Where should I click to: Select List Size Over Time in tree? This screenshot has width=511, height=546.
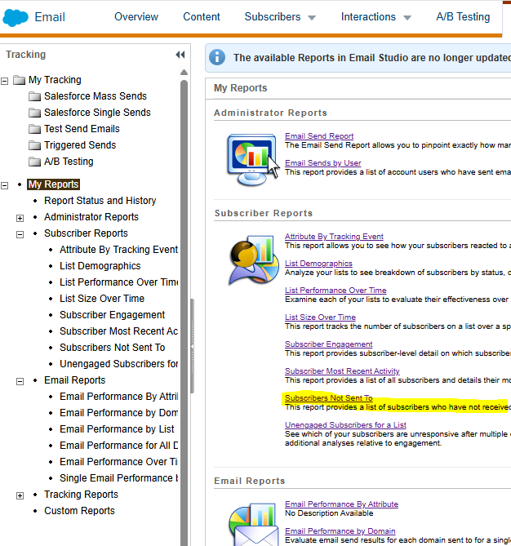click(102, 299)
